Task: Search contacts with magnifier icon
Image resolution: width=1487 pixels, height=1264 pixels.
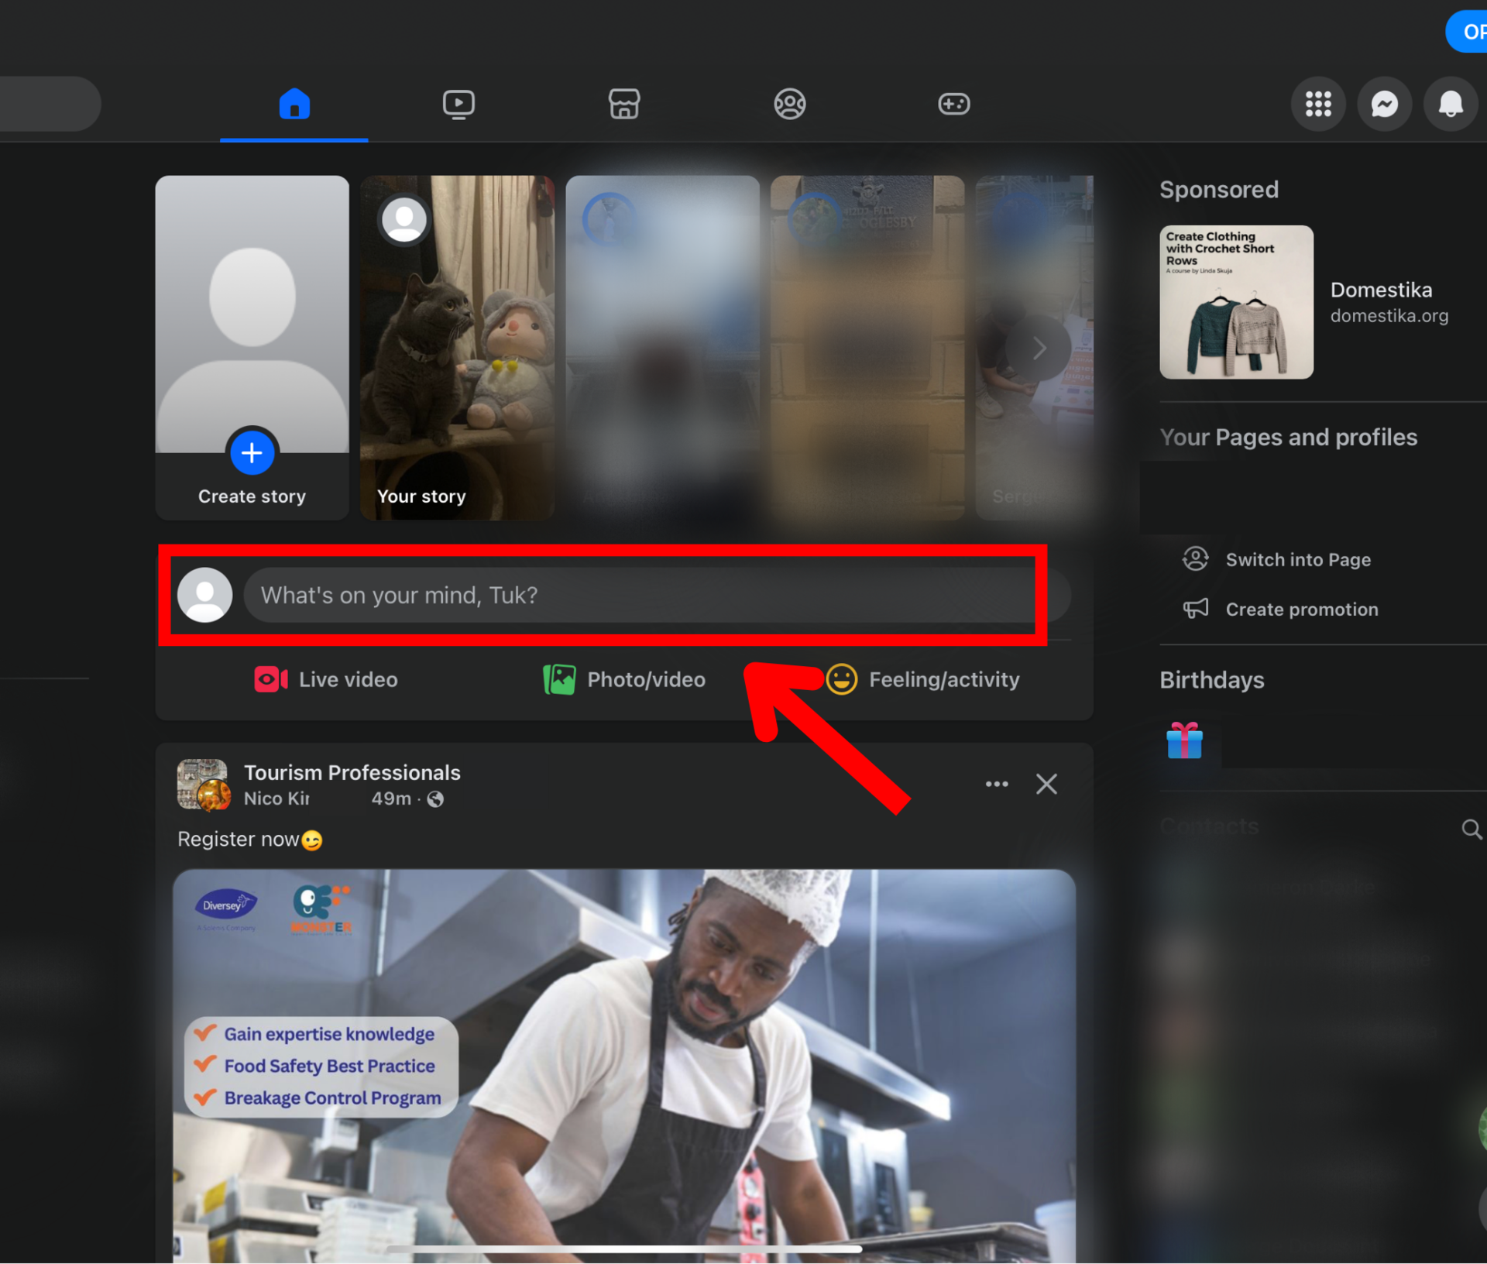Action: pyautogui.click(x=1471, y=829)
